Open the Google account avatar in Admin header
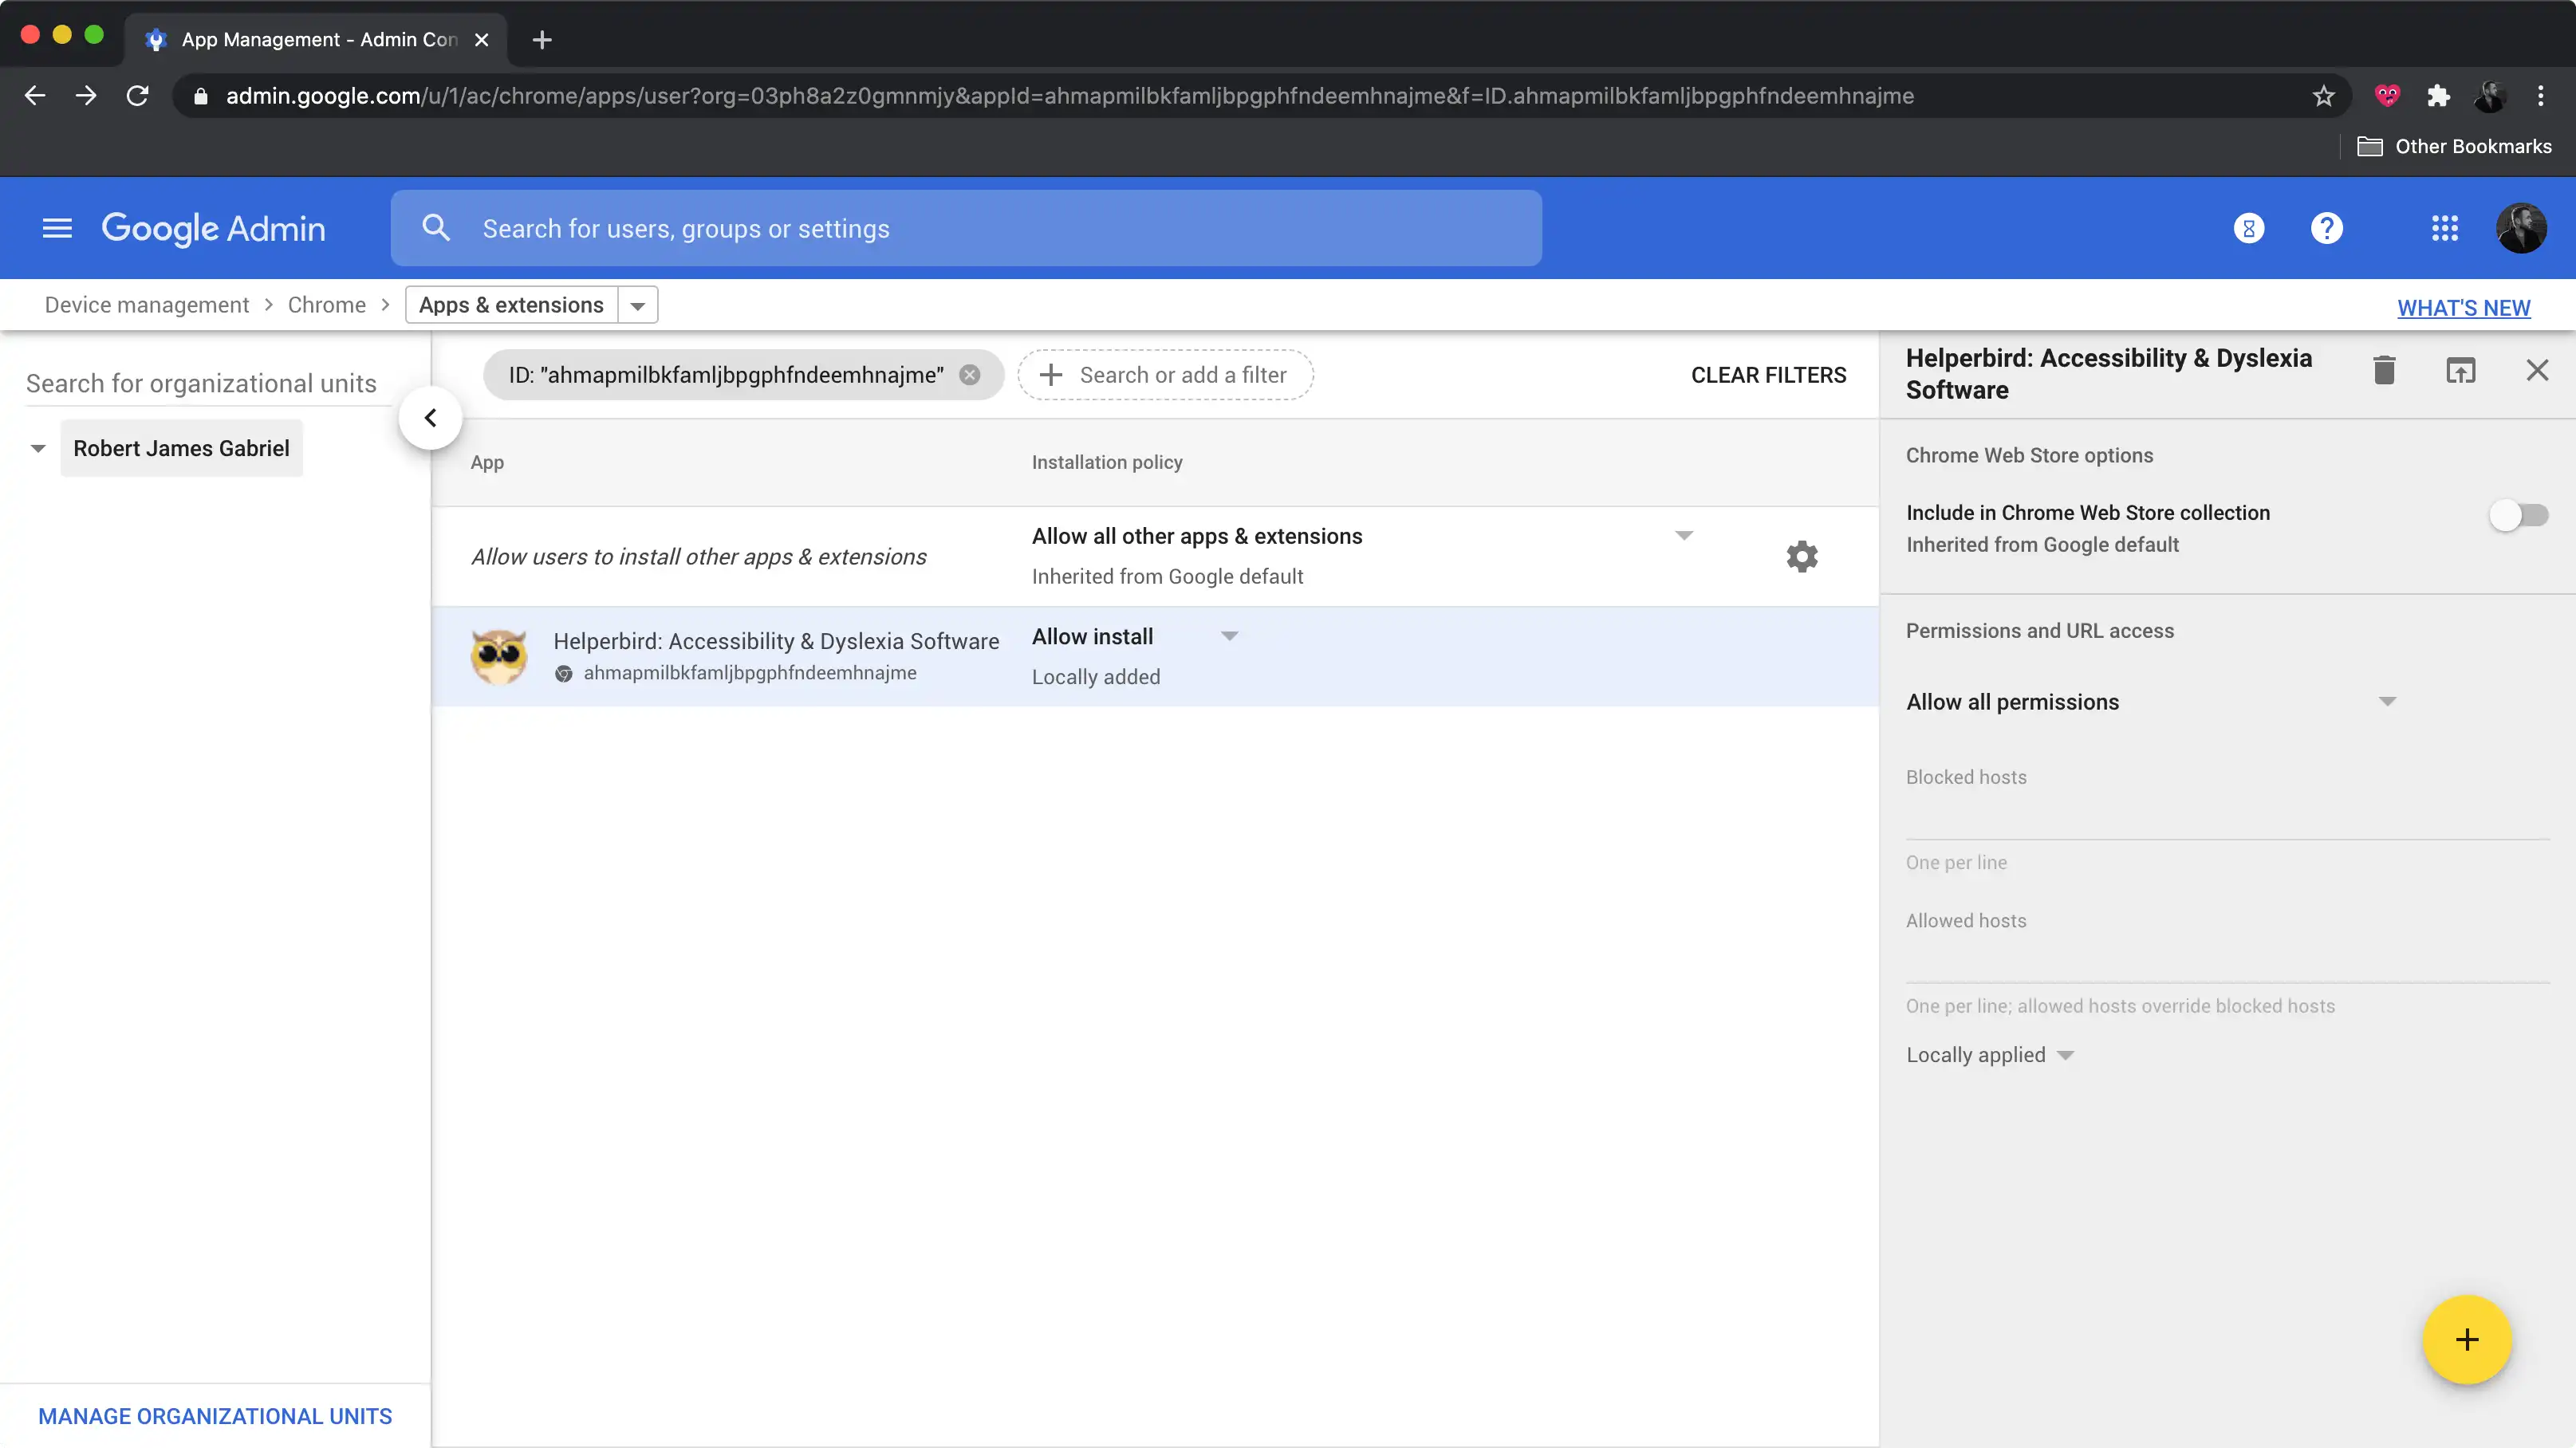 click(x=2521, y=228)
